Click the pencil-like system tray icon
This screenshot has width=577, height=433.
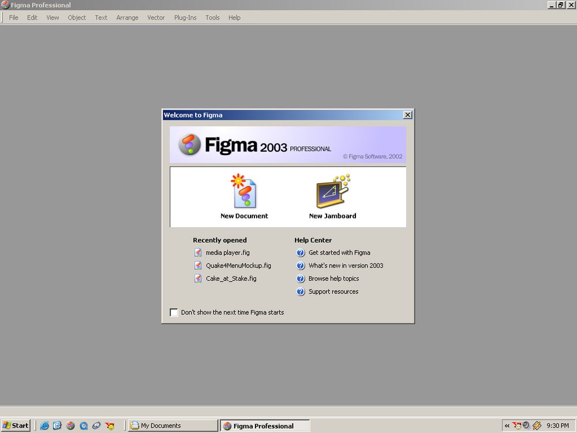[537, 426]
